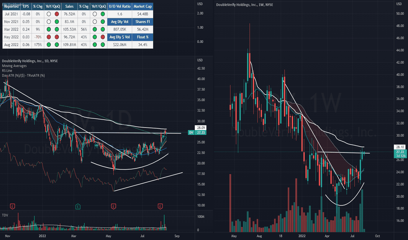The width and height of the screenshot is (408, 240).
Task: Click the May 2022 reported date cell
Action: pos(11,37)
